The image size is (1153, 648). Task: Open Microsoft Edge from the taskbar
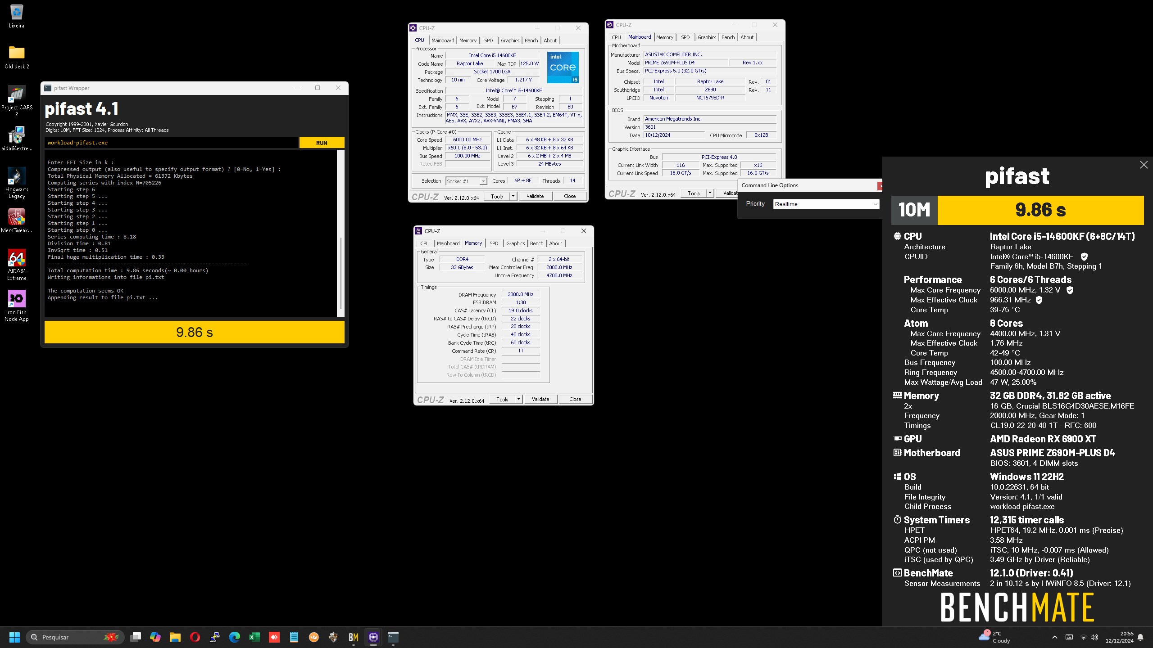click(235, 637)
